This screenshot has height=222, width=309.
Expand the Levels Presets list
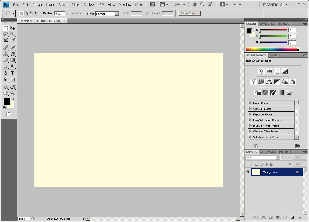[250, 103]
